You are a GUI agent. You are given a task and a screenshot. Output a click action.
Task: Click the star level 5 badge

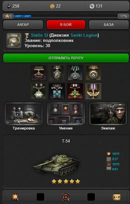[8, 16]
